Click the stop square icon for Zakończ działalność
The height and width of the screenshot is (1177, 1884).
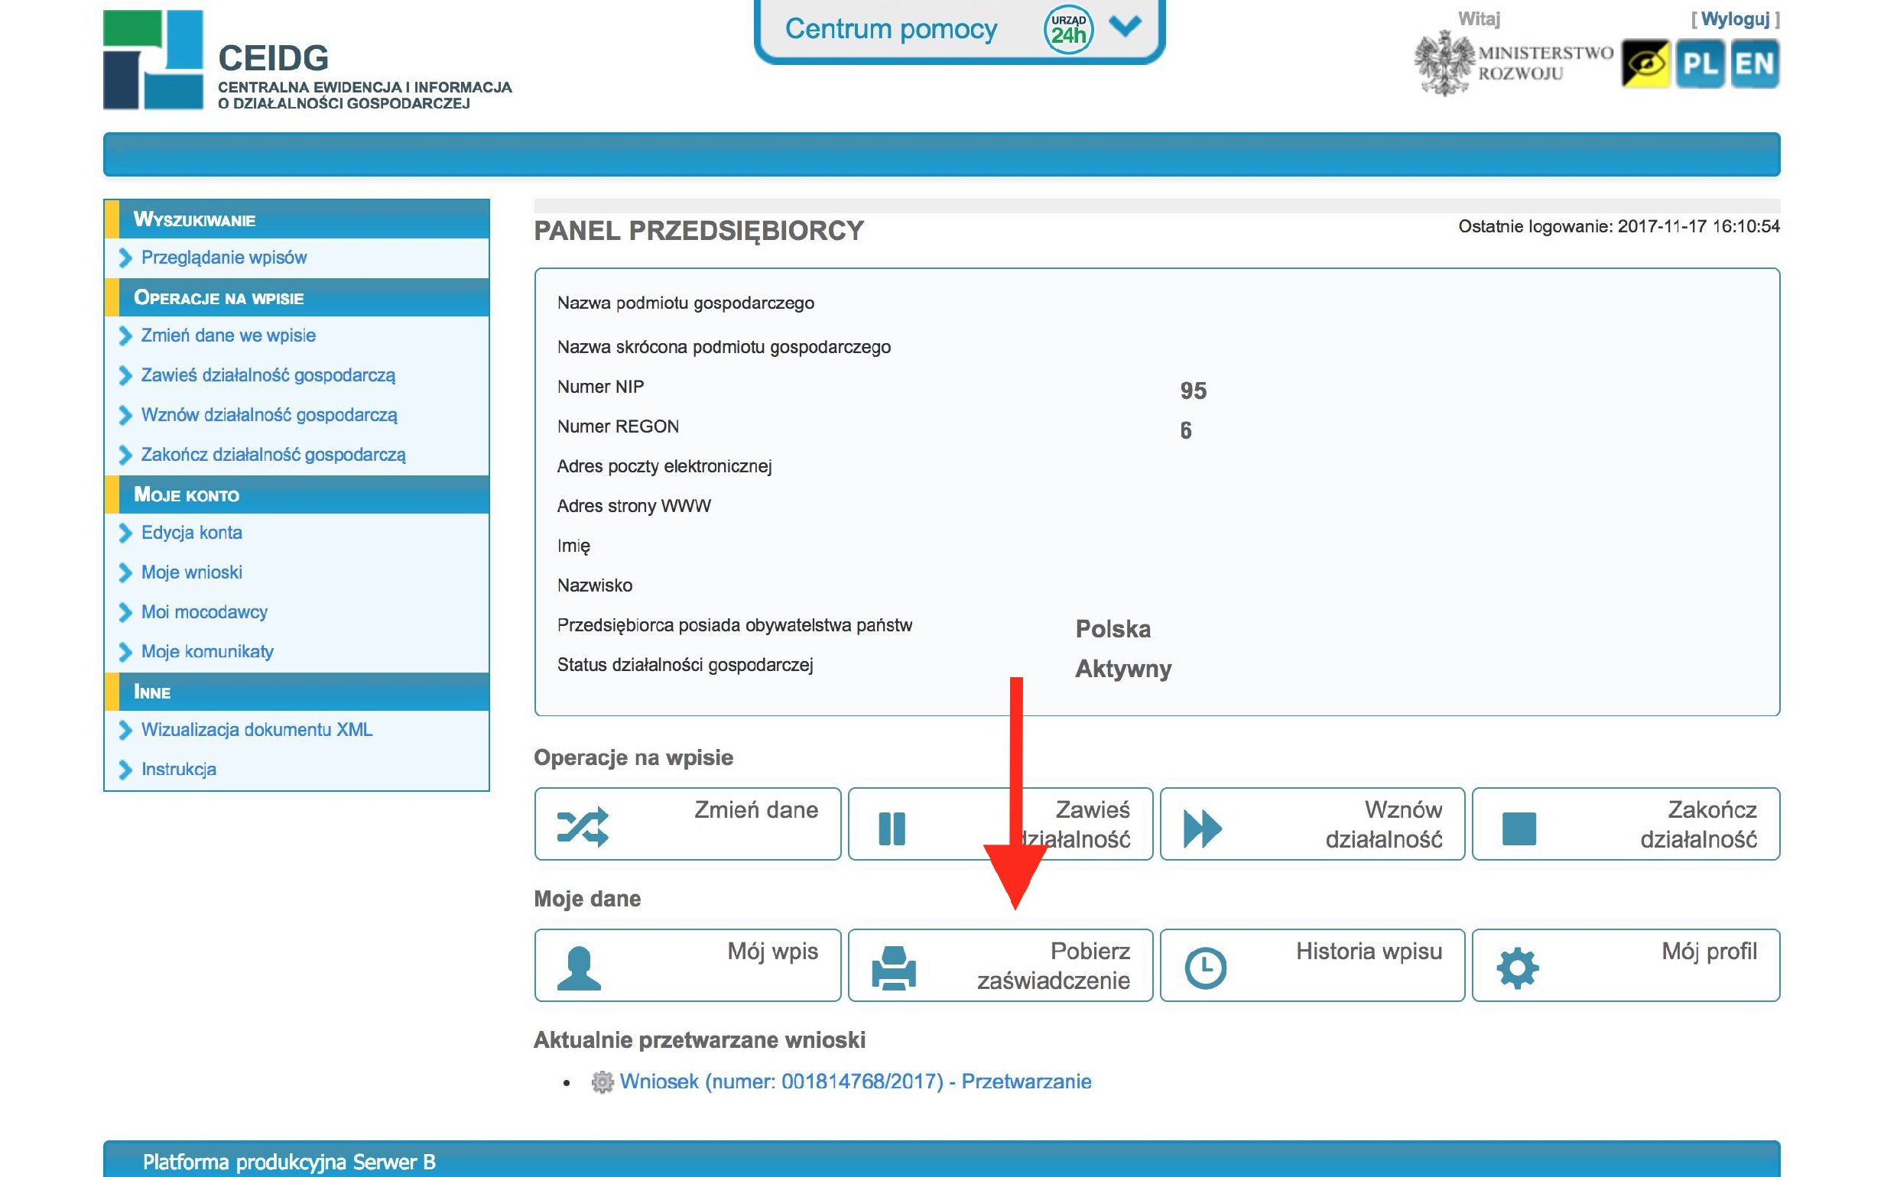tap(1518, 828)
